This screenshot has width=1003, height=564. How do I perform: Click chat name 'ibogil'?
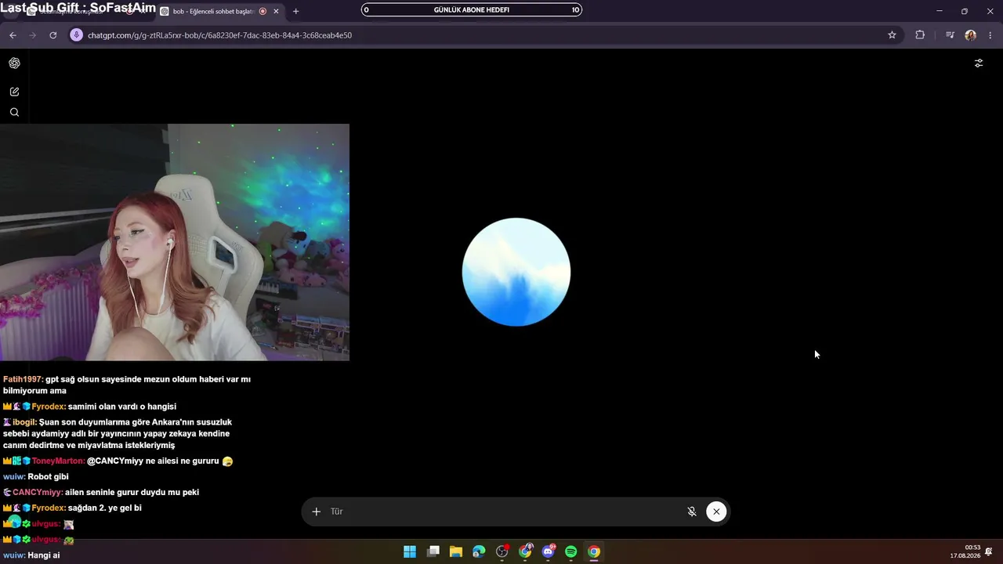(24, 422)
